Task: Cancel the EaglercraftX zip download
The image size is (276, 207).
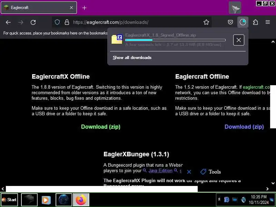Action: pos(238,40)
